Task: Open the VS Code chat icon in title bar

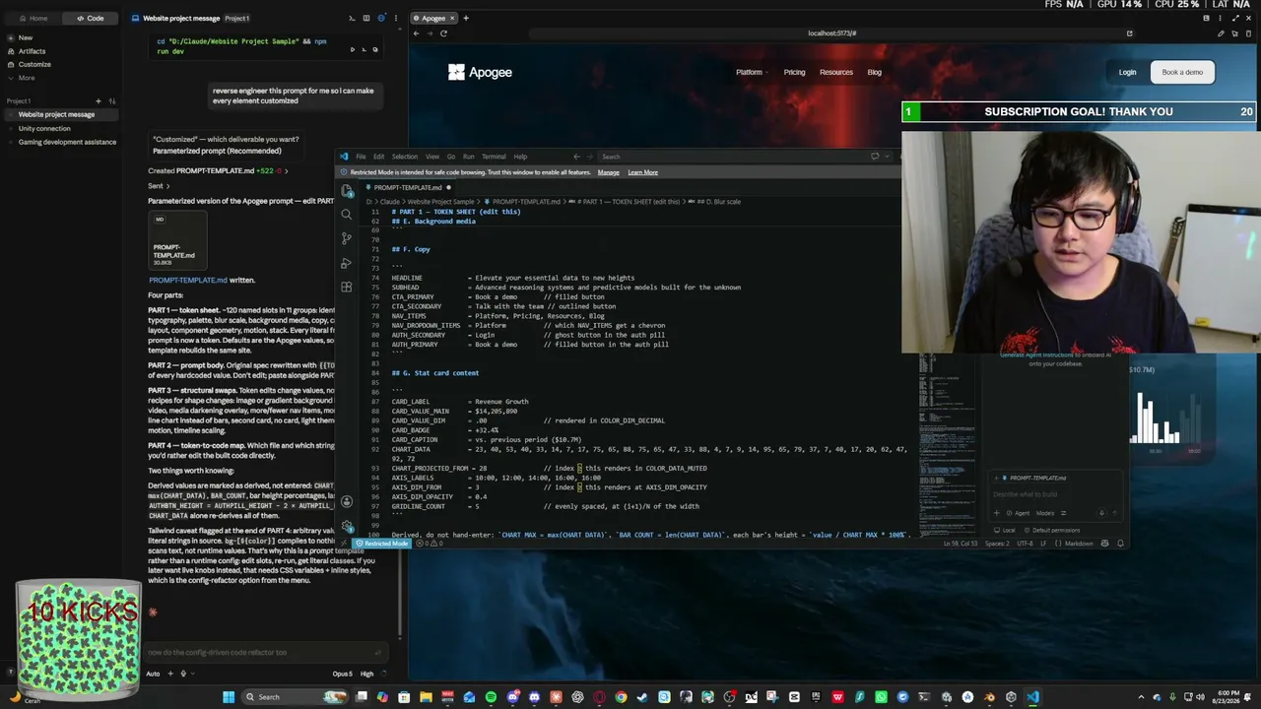Action: pyautogui.click(x=875, y=157)
